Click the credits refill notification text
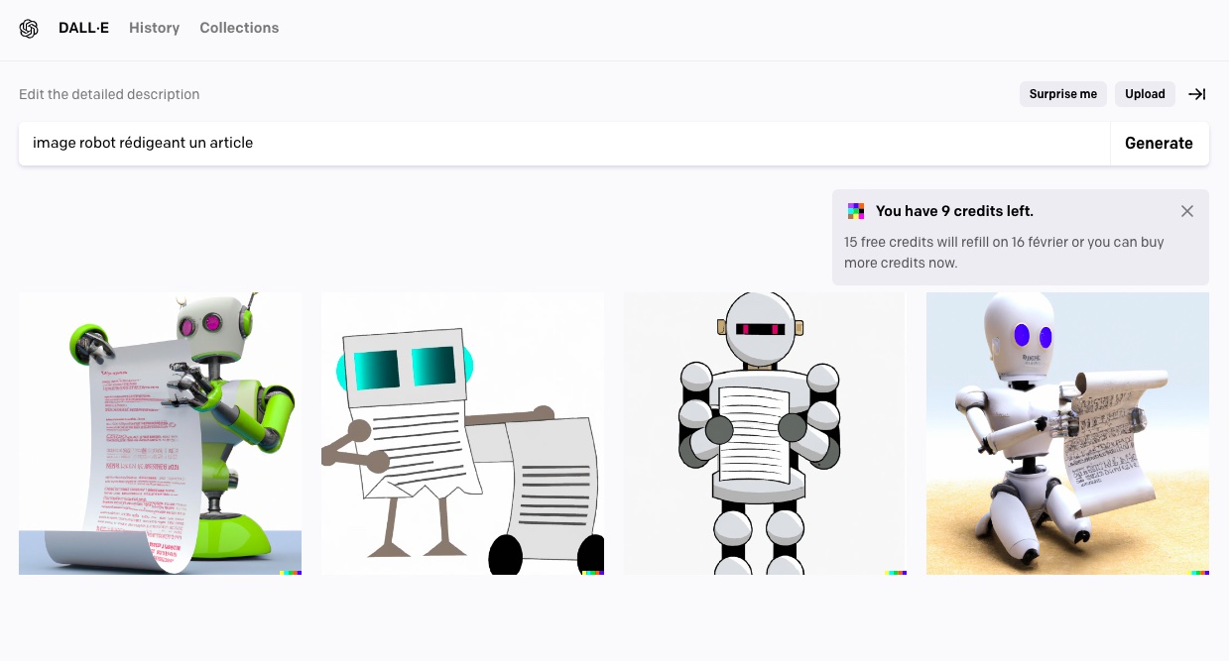The width and height of the screenshot is (1229, 661). (x=1004, y=253)
